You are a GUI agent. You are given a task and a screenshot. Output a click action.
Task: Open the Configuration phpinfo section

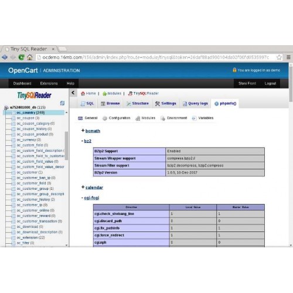117,118
